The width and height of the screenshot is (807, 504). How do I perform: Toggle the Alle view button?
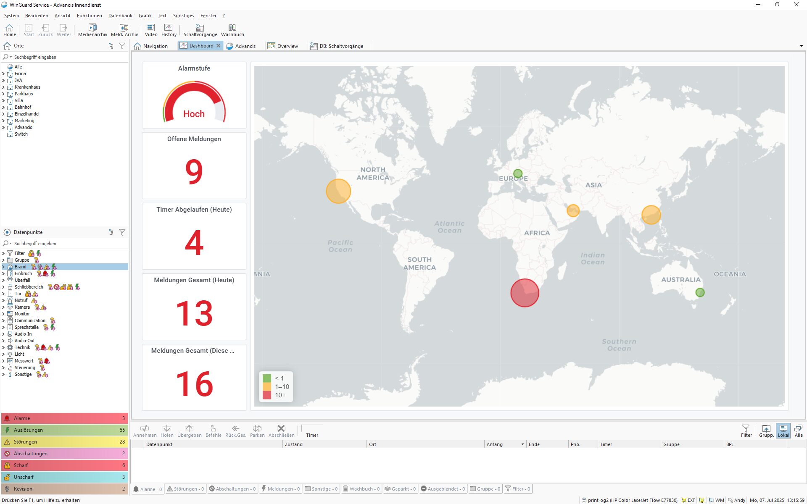[798, 430]
